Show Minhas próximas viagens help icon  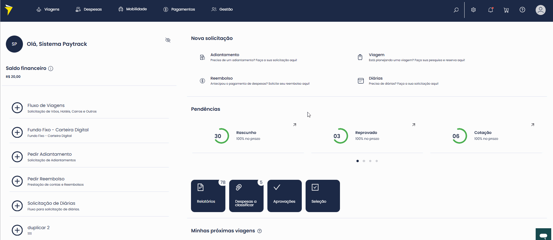(x=259, y=231)
